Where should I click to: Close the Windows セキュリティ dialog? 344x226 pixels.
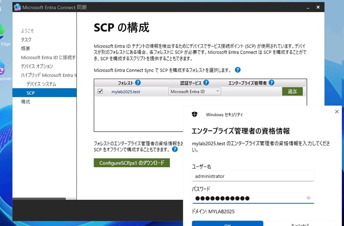tap(337, 112)
